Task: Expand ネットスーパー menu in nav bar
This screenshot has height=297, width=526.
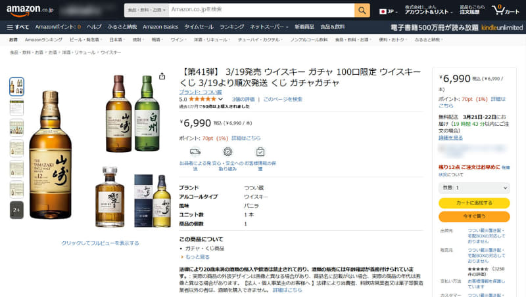Action: [269, 27]
